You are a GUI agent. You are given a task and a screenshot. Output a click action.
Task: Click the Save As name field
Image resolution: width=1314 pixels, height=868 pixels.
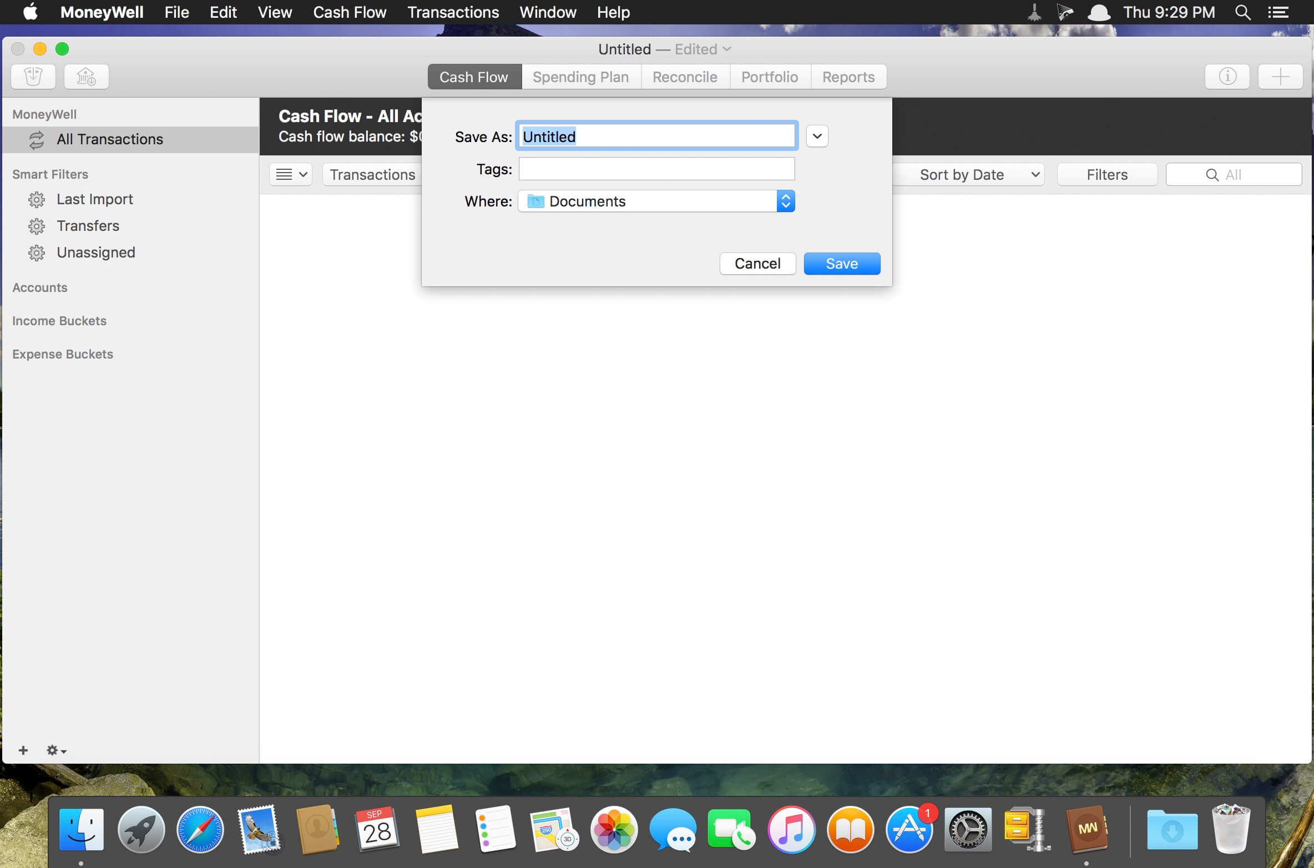657,136
